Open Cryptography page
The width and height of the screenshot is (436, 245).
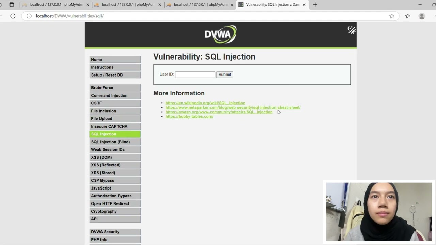click(x=115, y=211)
